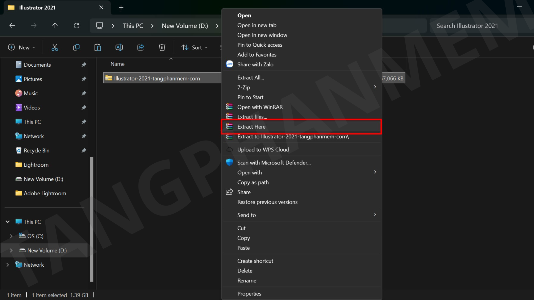The width and height of the screenshot is (534, 300).
Task: Click the WinRAR icon beside Open with WinRAR
Action: pyautogui.click(x=229, y=107)
